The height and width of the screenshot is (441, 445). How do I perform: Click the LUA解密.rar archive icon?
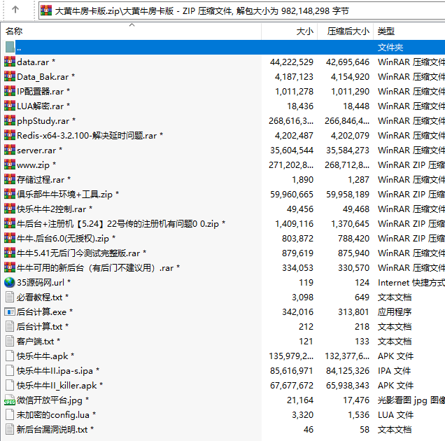[x=10, y=106]
